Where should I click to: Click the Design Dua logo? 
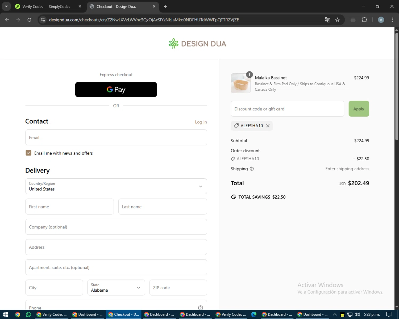[x=197, y=44]
